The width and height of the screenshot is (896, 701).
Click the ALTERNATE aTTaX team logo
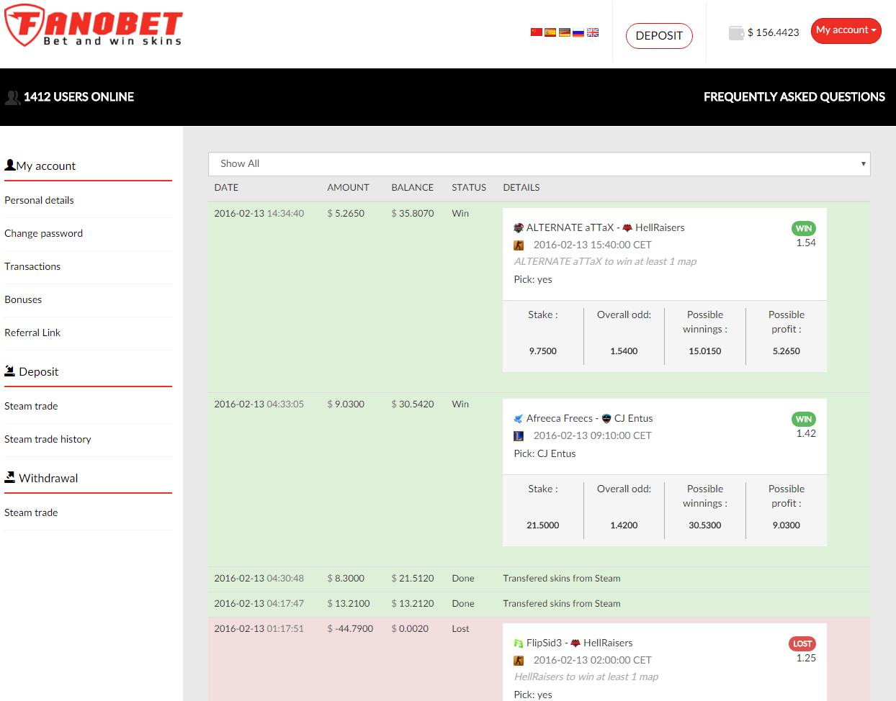pyautogui.click(x=519, y=227)
